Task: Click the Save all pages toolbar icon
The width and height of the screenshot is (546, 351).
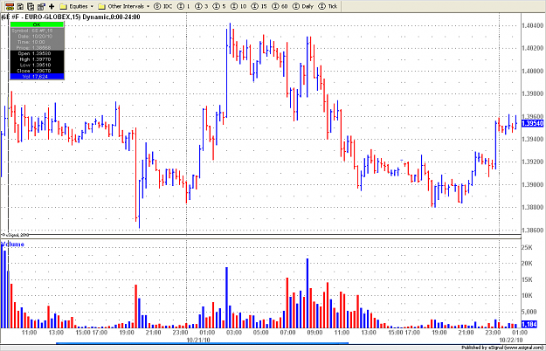Action: click(31, 6)
